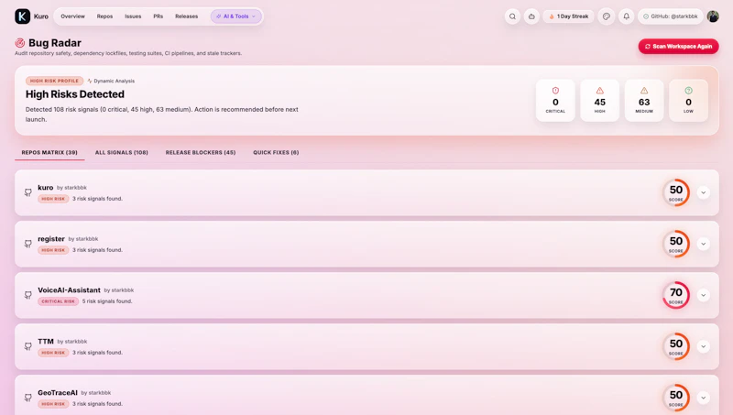This screenshot has height=415, width=733.
Task: Click the 'Dynamic Analysis' label
Action: pyautogui.click(x=114, y=81)
